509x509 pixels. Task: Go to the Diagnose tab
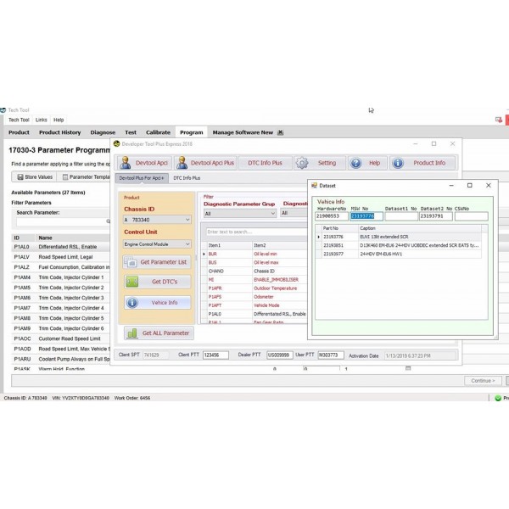[x=103, y=132]
